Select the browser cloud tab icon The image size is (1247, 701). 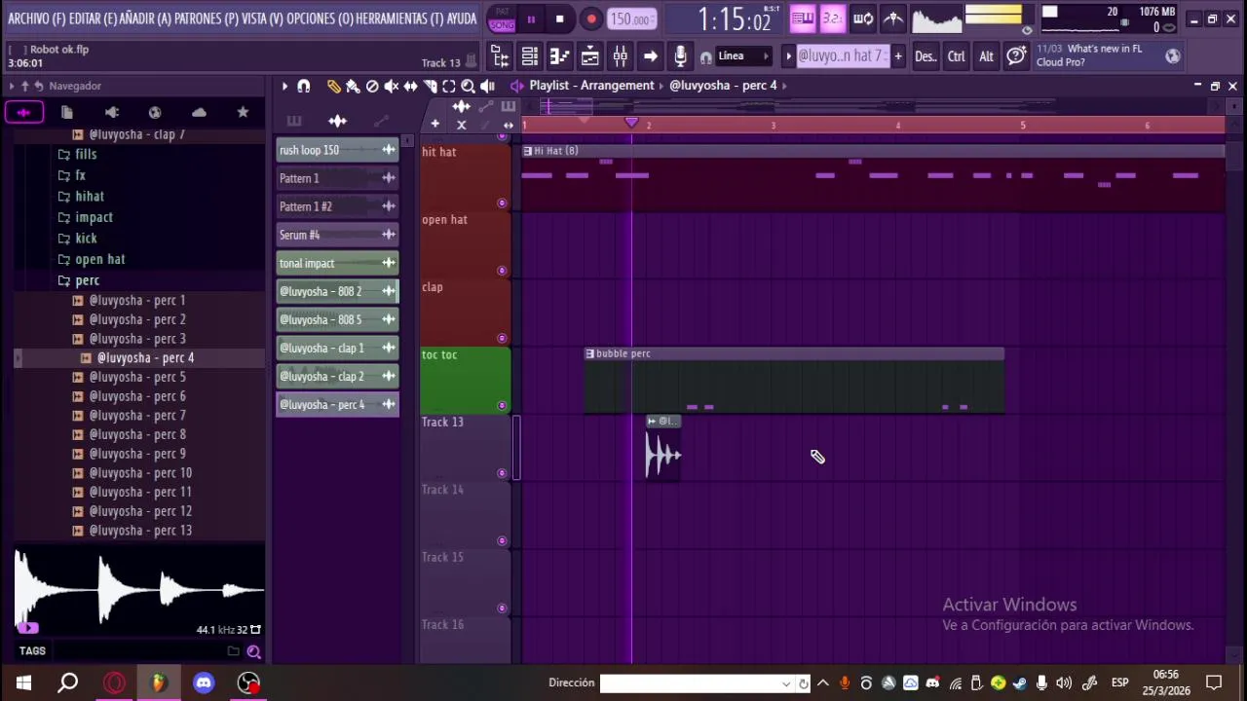tap(199, 113)
